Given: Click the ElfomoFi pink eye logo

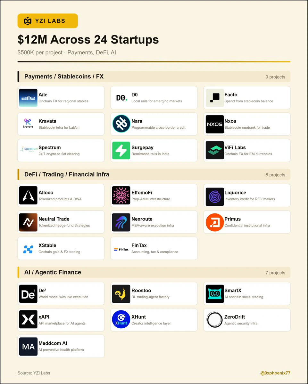Looking at the screenshot, I should (121, 196).
